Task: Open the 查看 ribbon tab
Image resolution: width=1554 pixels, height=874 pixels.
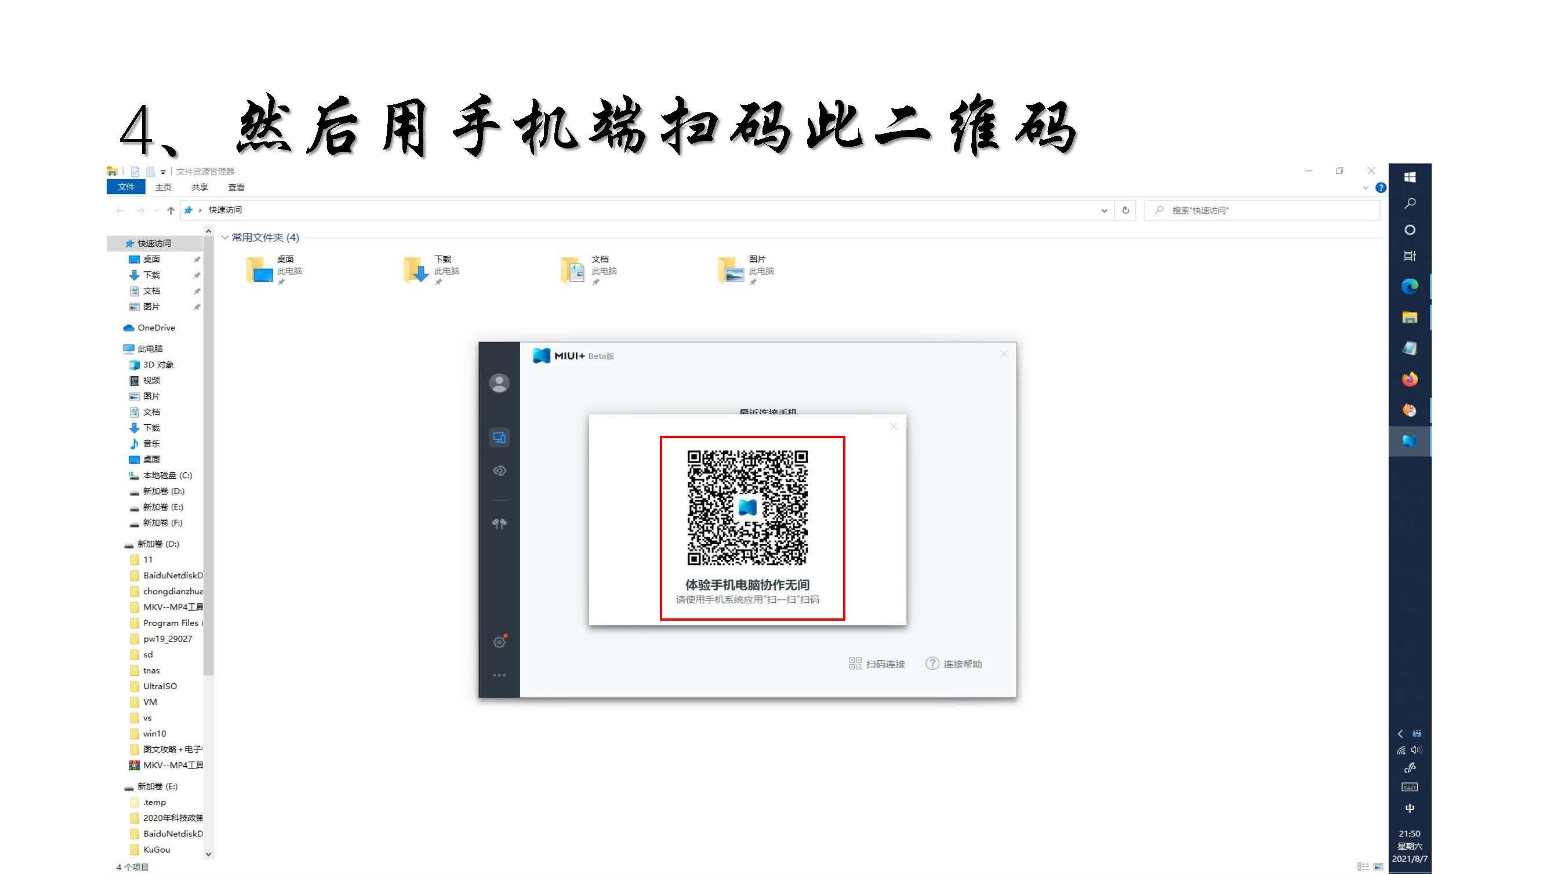Action: pos(236,188)
